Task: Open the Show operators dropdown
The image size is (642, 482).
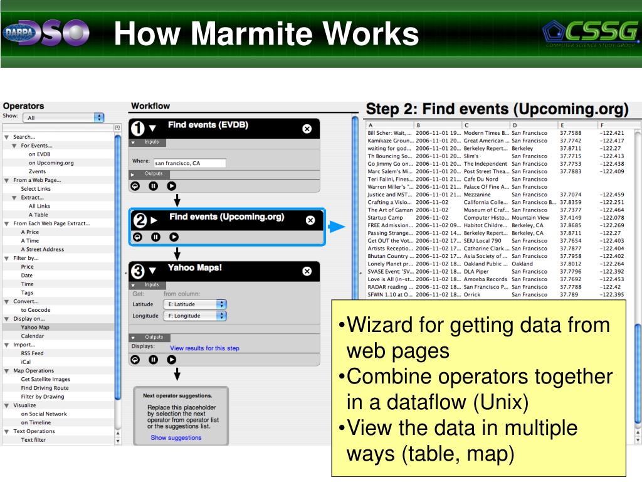Action: click(63, 117)
